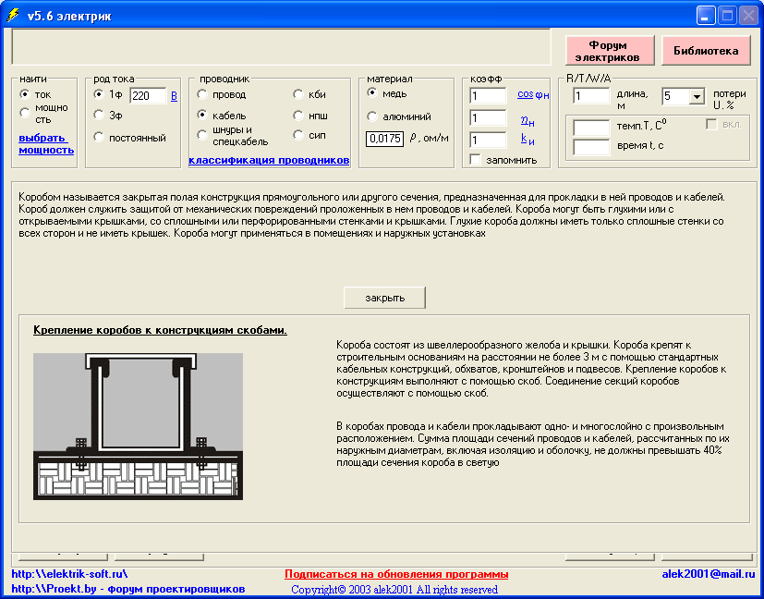Click the 'закрыть' button

[x=384, y=298]
